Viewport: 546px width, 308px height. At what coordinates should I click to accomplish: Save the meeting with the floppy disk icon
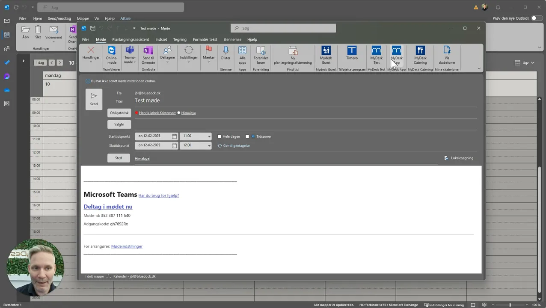click(93, 28)
